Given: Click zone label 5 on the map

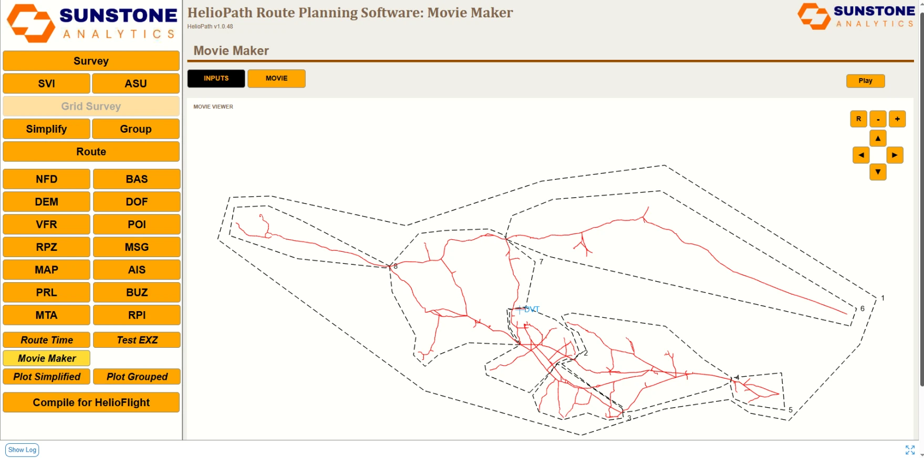Looking at the screenshot, I should pyautogui.click(x=790, y=410).
